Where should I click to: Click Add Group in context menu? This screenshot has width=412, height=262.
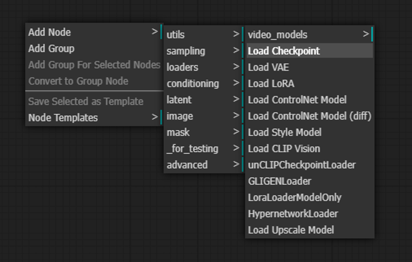tap(94, 48)
